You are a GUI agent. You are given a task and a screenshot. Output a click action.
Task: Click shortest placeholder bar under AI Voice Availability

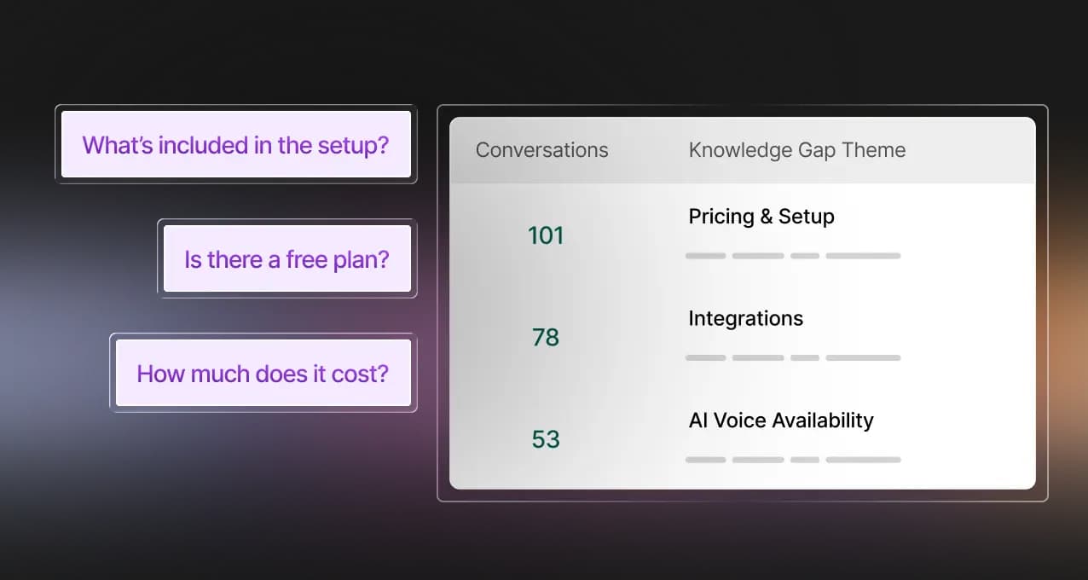pos(805,460)
